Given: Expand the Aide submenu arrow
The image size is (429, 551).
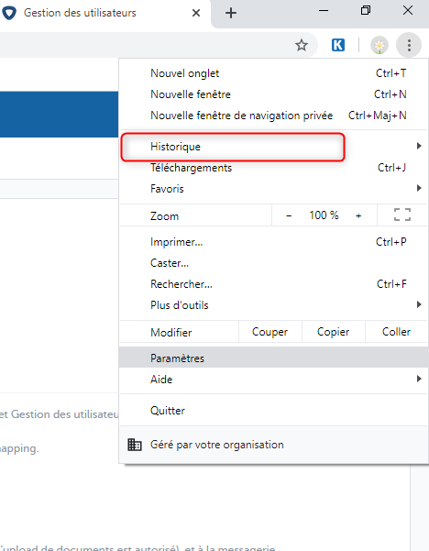Looking at the screenshot, I should point(419,379).
